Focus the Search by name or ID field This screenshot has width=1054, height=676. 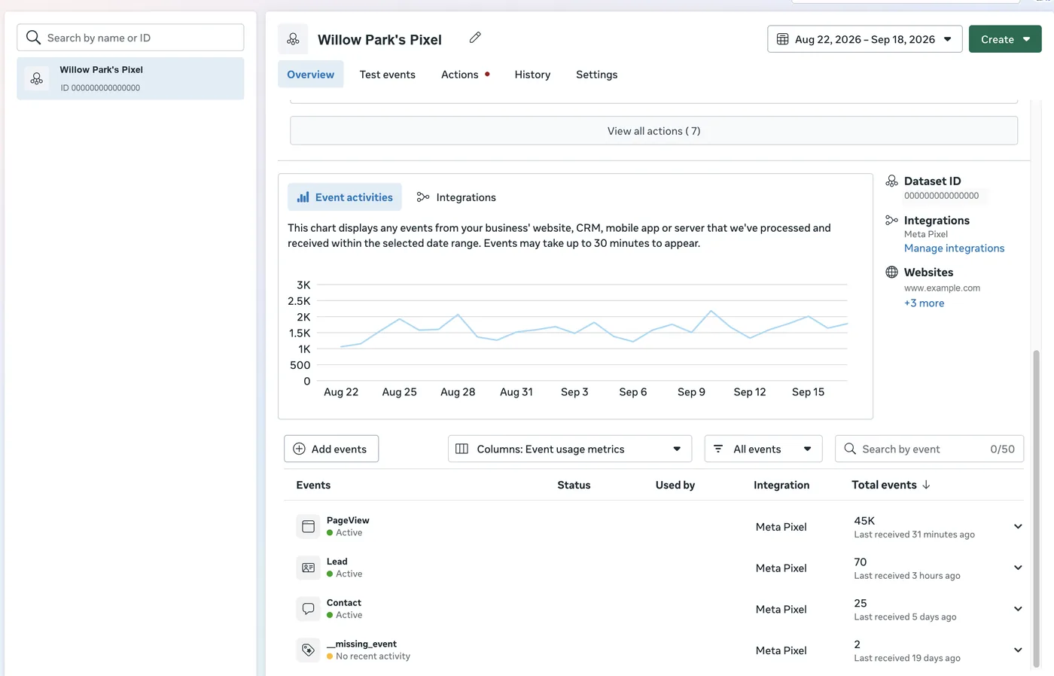point(130,38)
